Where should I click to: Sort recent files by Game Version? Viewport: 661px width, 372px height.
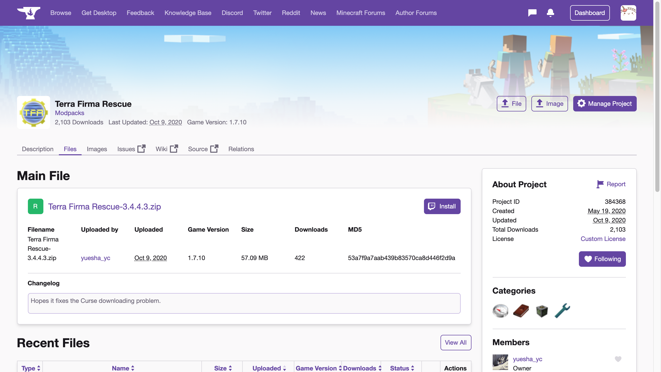[x=319, y=368]
